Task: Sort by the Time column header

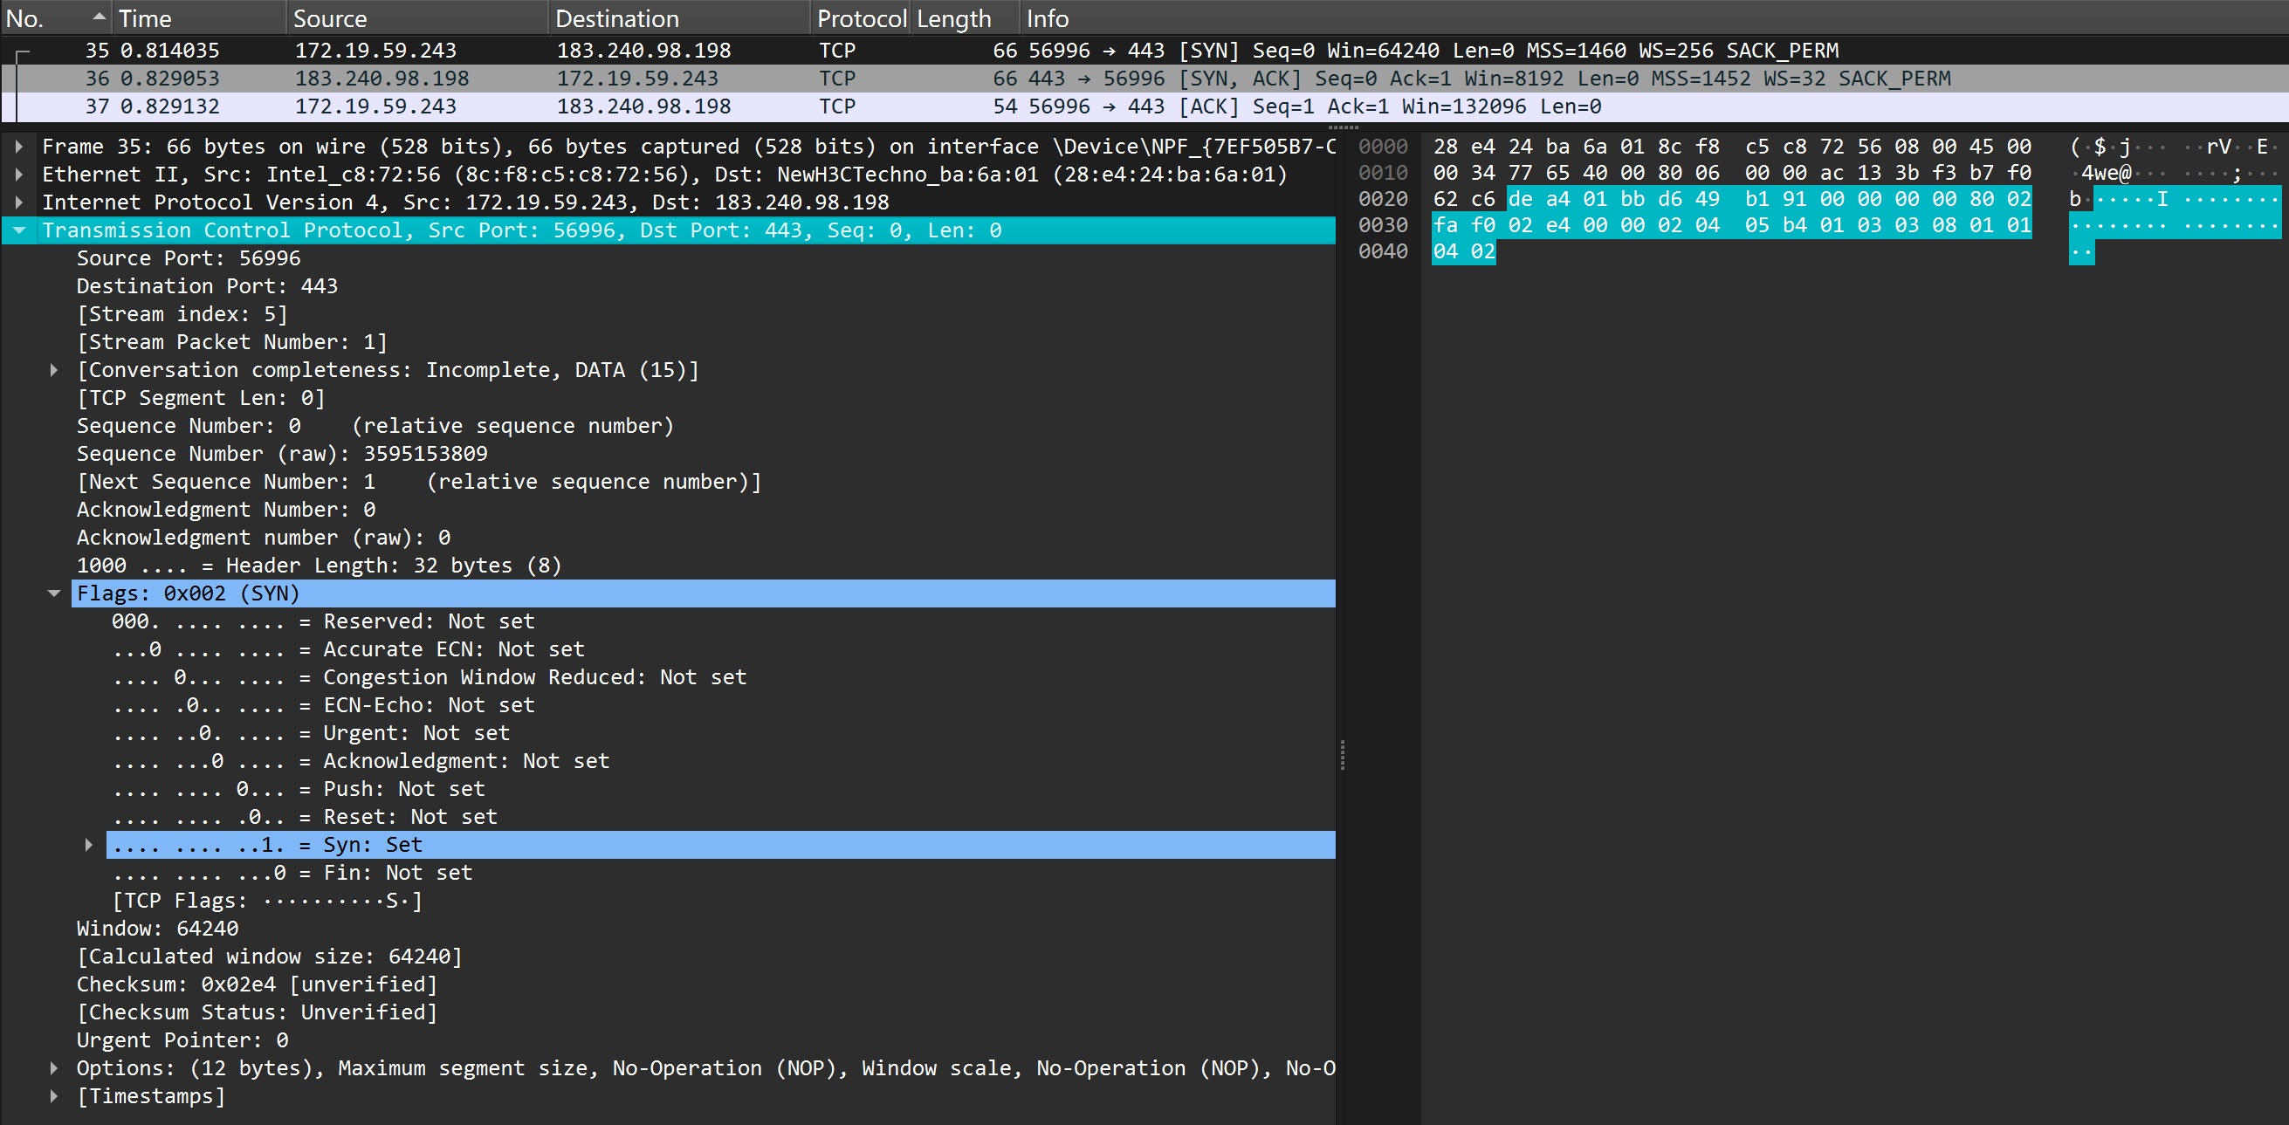Action: 146,18
